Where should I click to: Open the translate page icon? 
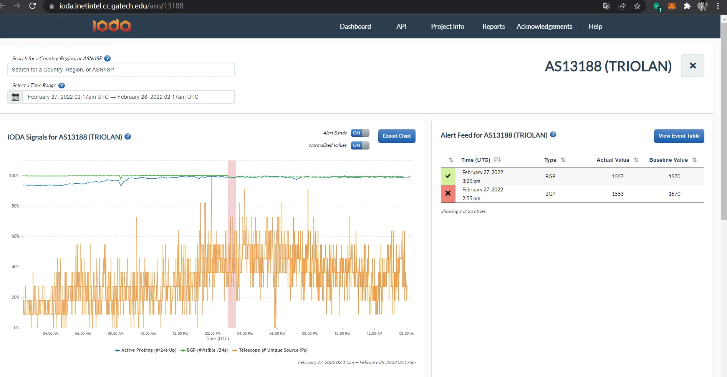[x=606, y=6]
